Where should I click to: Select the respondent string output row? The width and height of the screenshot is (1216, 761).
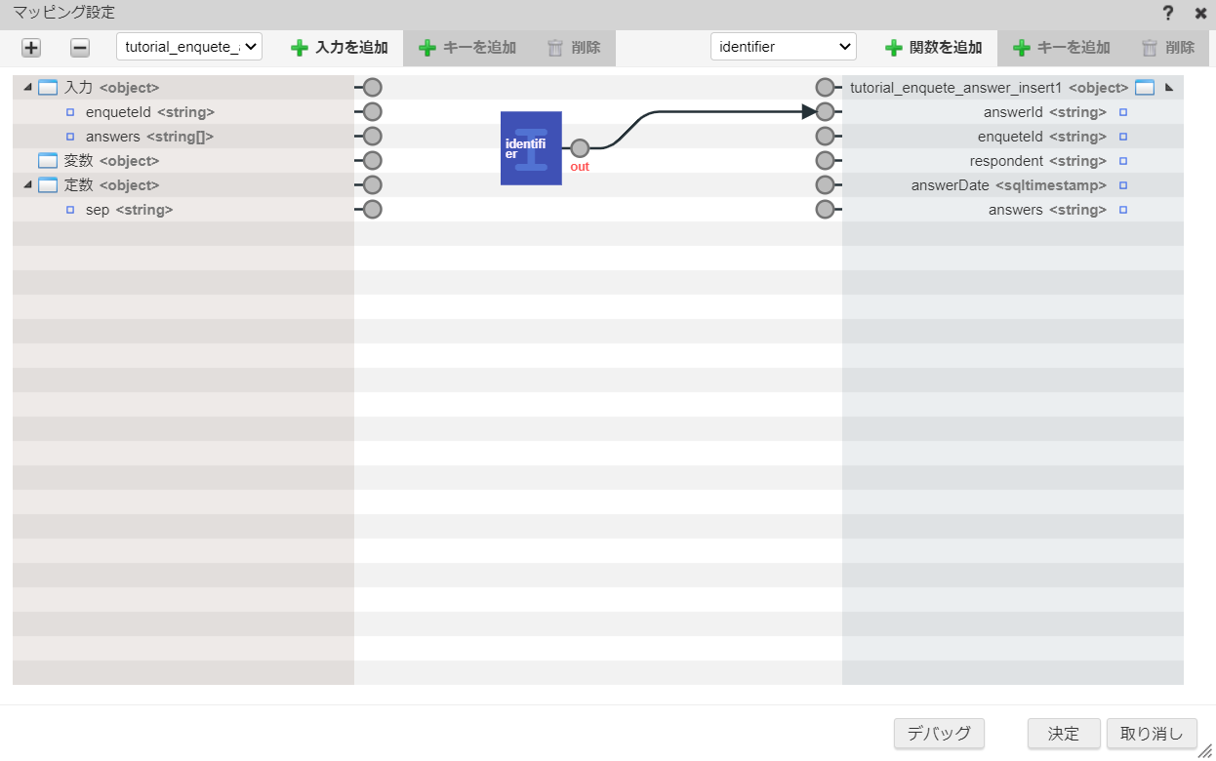coord(1013,161)
